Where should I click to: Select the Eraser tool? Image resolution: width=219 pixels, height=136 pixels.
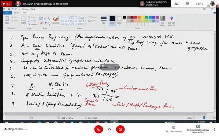tap(41, 24)
